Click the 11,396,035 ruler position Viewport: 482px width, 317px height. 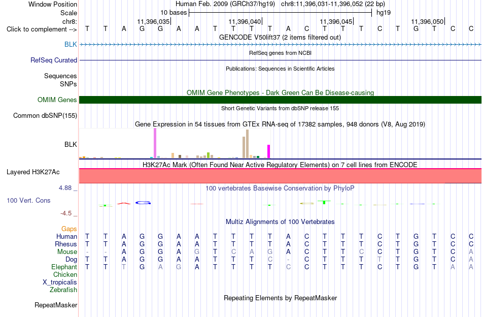coord(153,21)
